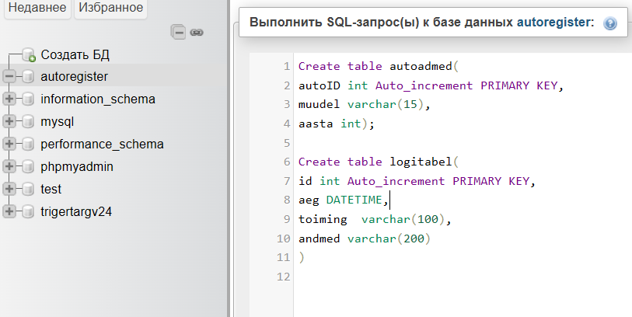Expand the phpmyadmin database node
The width and height of the screenshot is (632, 317).
(9, 167)
